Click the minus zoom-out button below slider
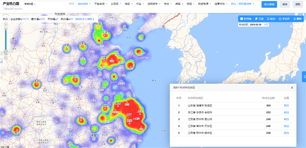The image size is (306, 148). pos(6,58)
